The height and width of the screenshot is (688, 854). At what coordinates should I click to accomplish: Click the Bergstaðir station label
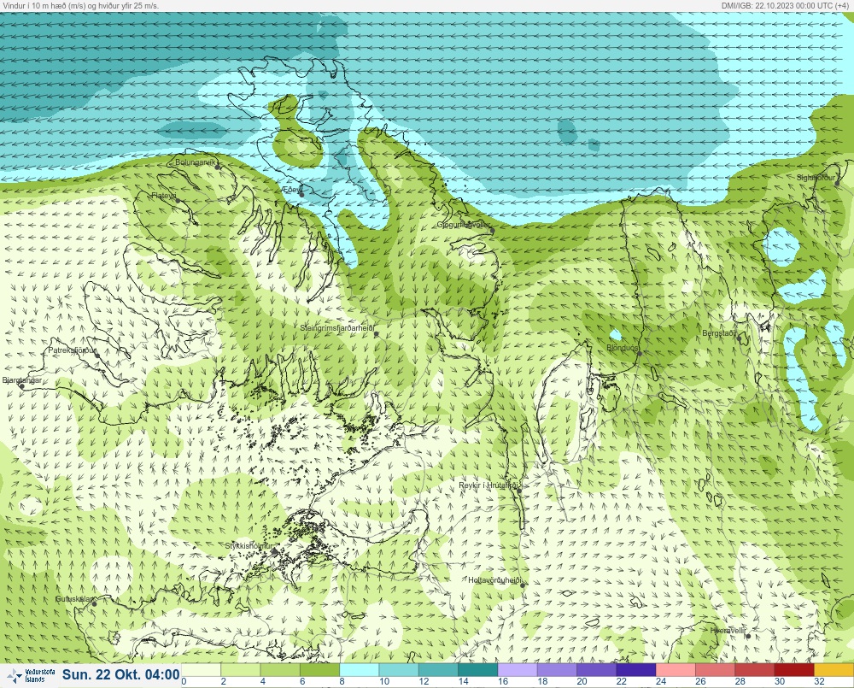click(719, 332)
